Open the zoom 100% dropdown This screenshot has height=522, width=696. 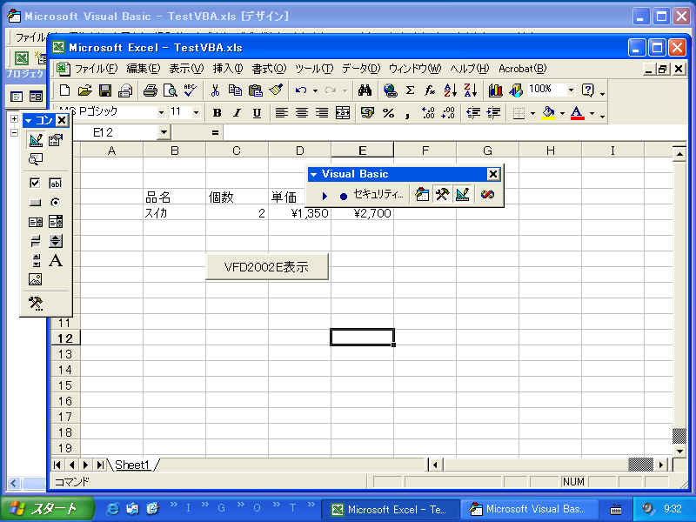(571, 90)
